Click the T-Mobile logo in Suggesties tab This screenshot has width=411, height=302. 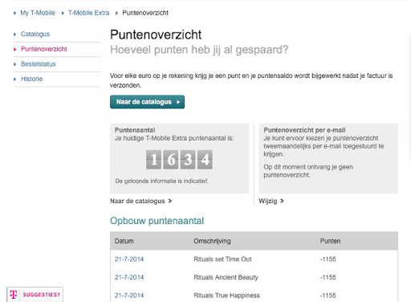pyautogui.click(x=14, y=295)
